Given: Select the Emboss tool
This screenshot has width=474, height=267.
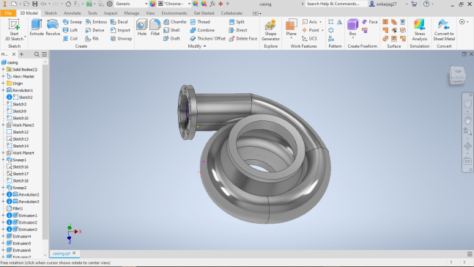Looking at the screenshot, I should (96, 22).
